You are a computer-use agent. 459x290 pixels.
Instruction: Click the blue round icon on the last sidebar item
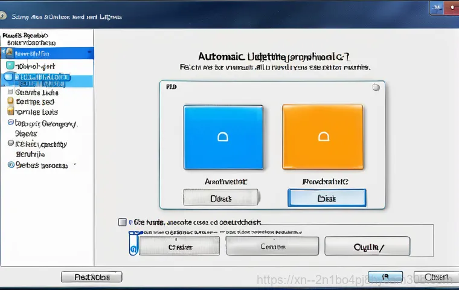(x=10, y=164)
